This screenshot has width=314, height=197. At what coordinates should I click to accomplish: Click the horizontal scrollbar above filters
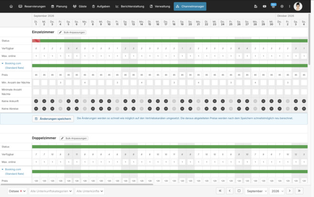pos(77,185)
